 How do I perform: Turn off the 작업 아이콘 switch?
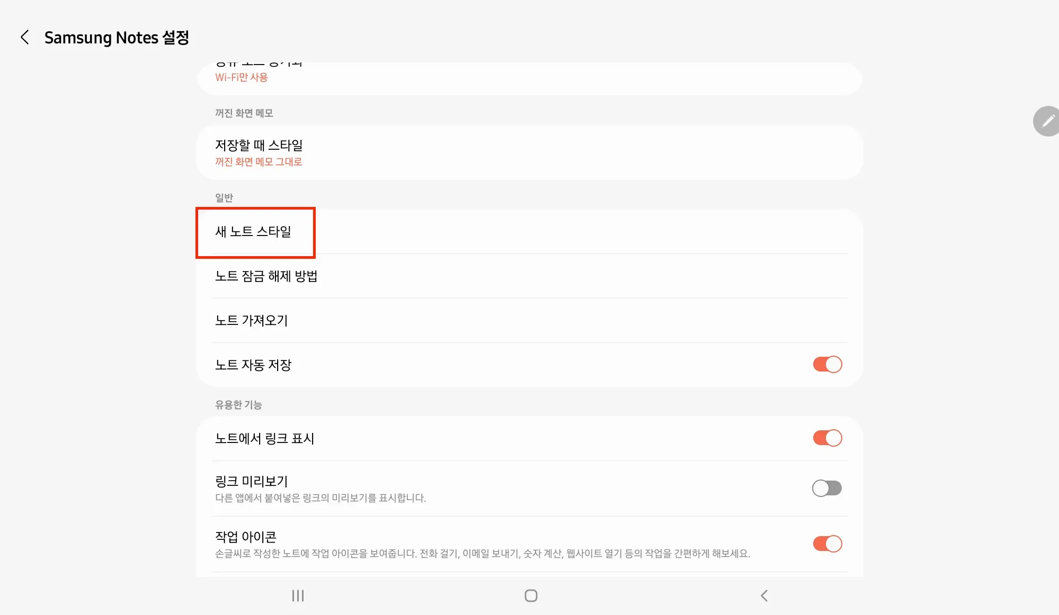pos(827,544)
